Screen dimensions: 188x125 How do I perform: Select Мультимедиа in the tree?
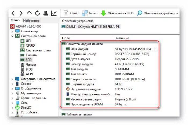(28, 93)
